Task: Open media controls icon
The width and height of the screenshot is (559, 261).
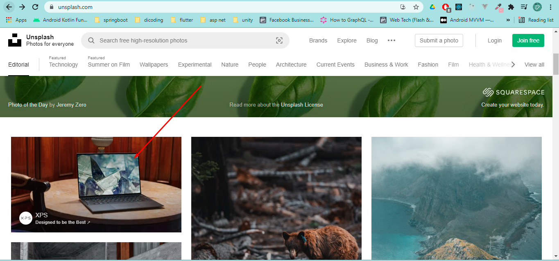Action: [524, 7]
